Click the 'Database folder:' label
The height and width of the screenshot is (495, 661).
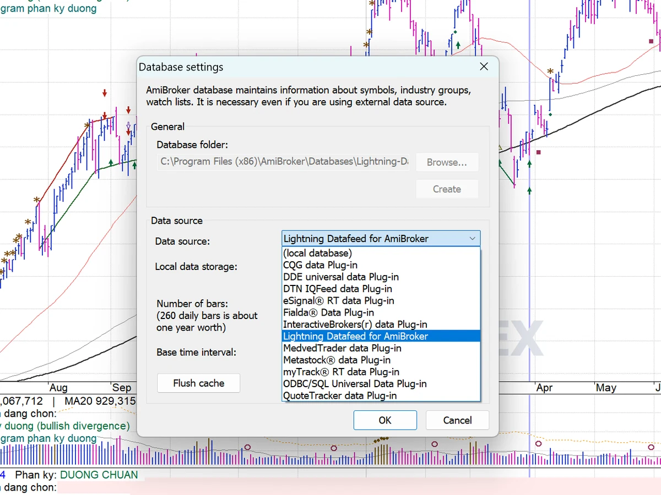click(192, 145)
